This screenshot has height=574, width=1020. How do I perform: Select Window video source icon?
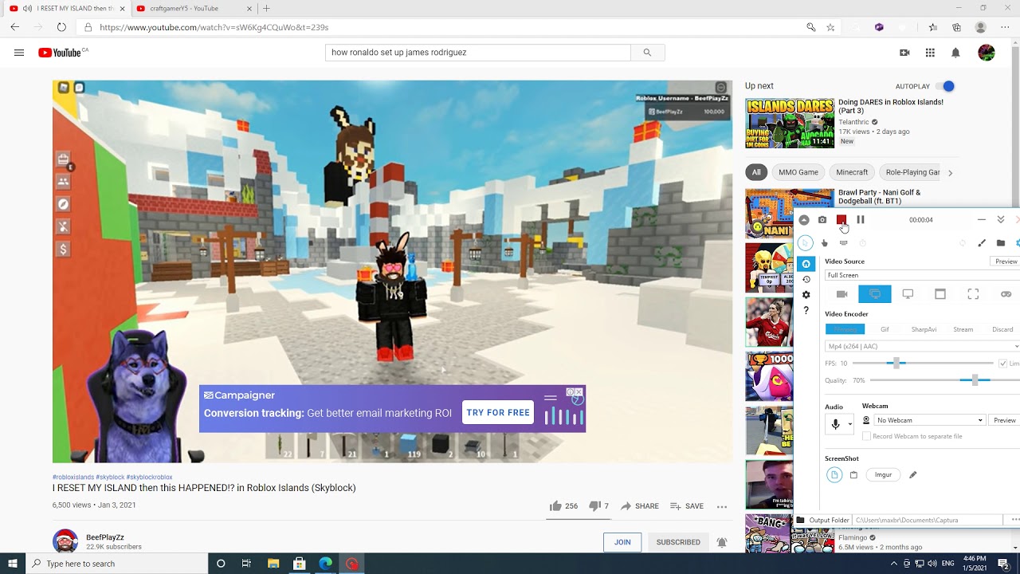pyautogui.click(x=940, y=294)
